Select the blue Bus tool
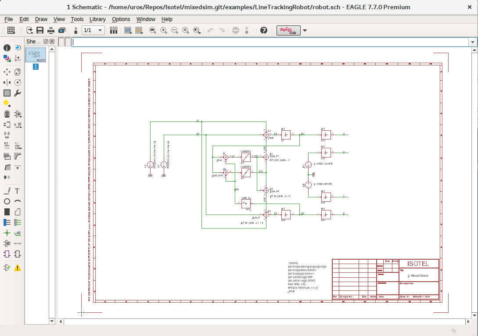 pyautogui.click(x=7, y=222)
